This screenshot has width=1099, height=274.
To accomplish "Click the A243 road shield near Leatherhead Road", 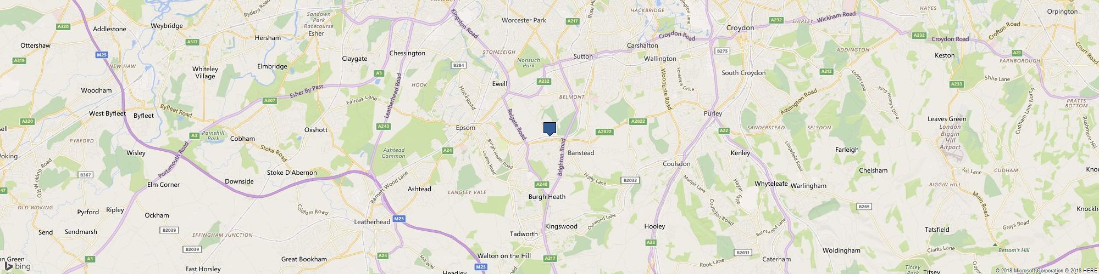I will click(x=384, y=127).
